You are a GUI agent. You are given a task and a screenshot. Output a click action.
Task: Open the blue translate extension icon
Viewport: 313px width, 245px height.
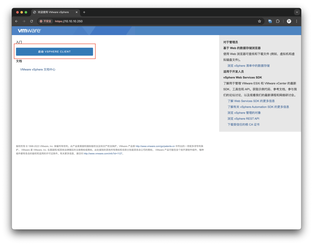pos(270,21)
